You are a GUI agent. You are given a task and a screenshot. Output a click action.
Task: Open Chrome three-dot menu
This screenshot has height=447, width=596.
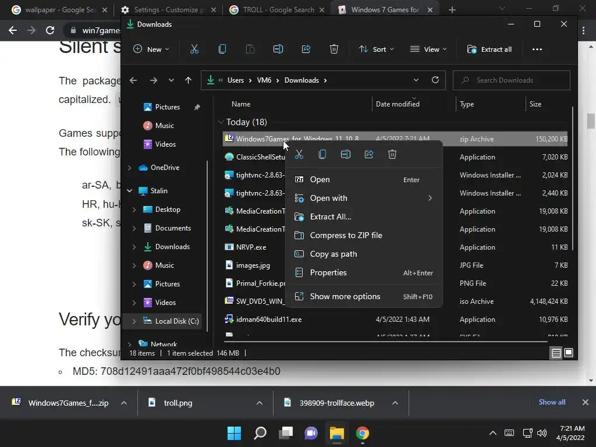coord(583,30)
